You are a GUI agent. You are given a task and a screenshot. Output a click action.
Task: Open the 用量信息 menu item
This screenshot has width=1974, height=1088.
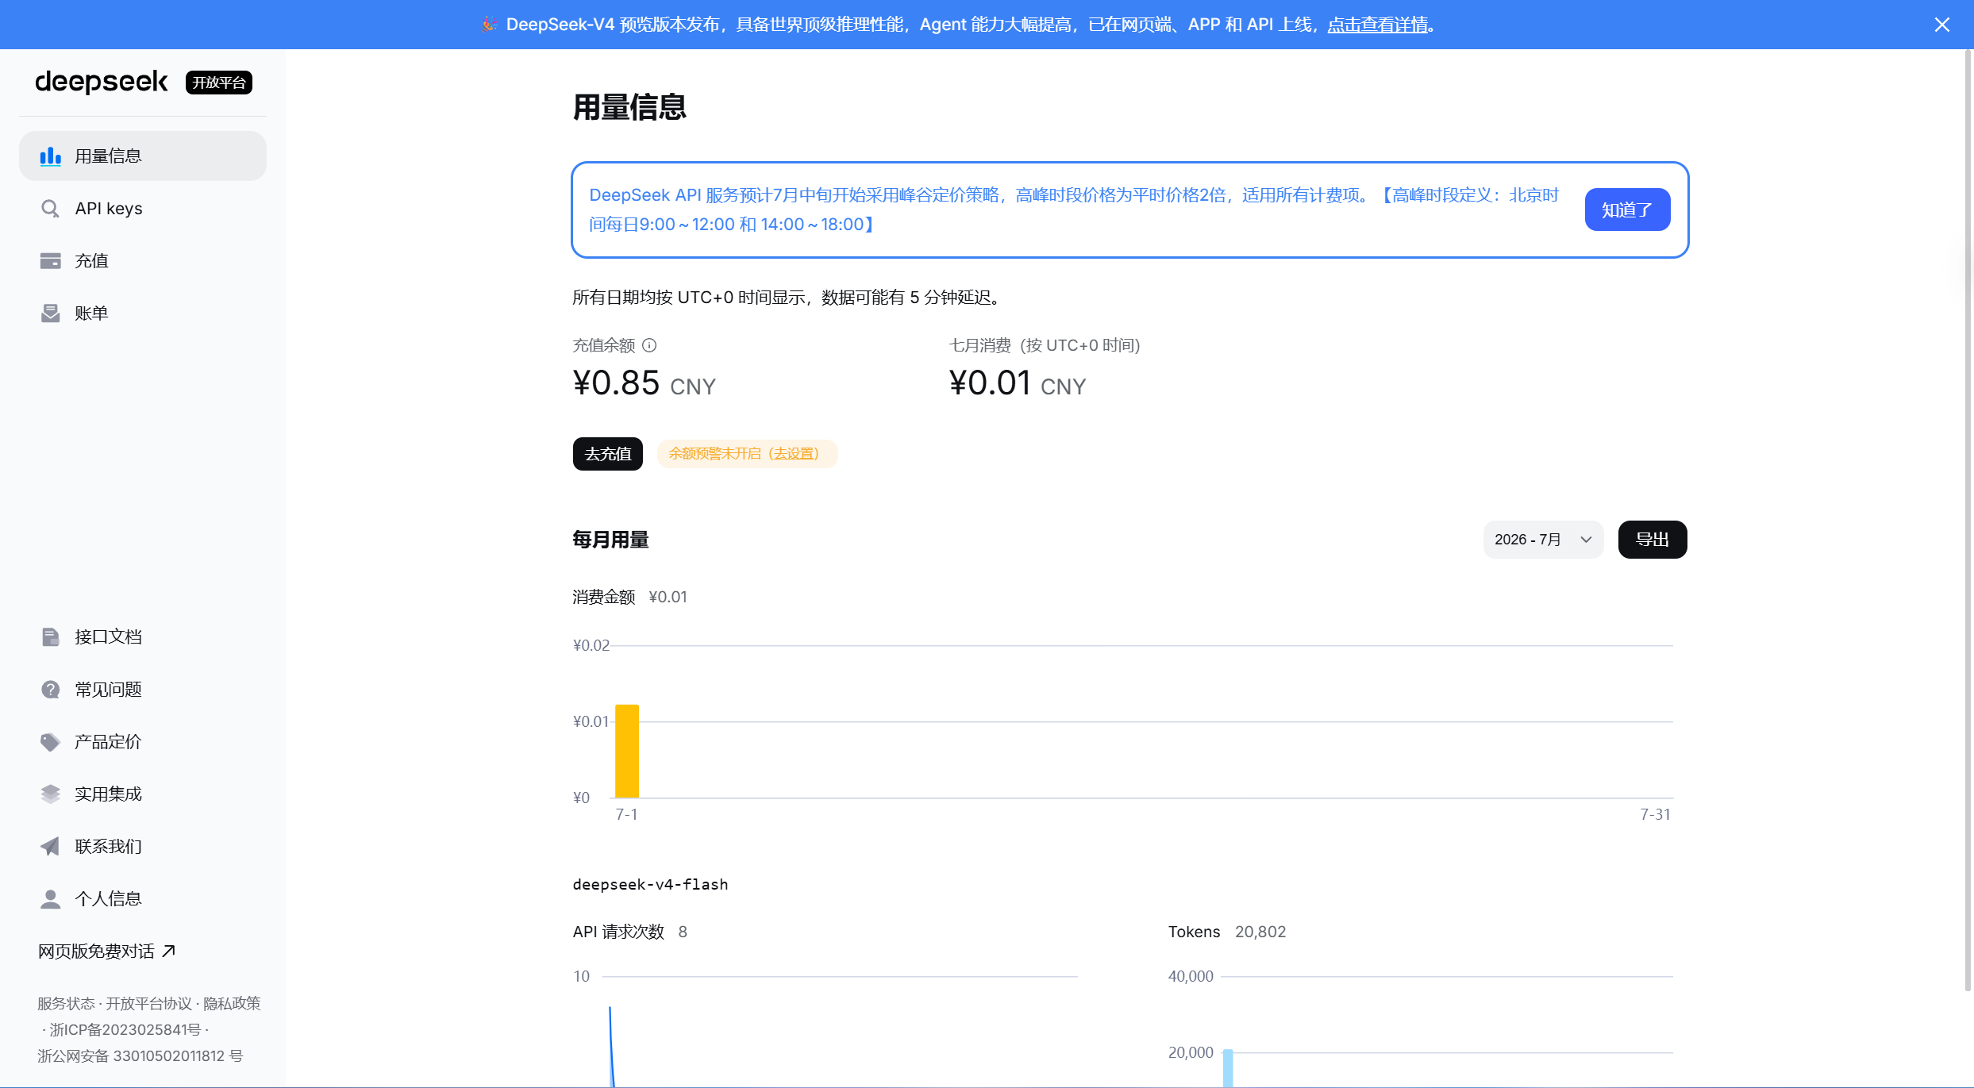(x=143, y=156)
